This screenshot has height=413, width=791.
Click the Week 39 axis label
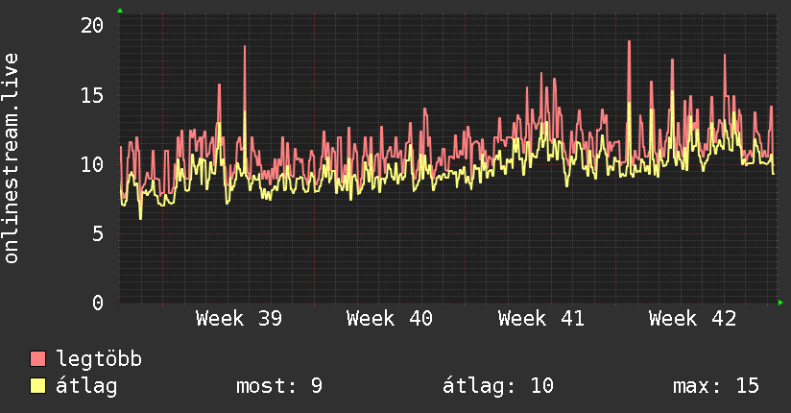coord(239,319)
